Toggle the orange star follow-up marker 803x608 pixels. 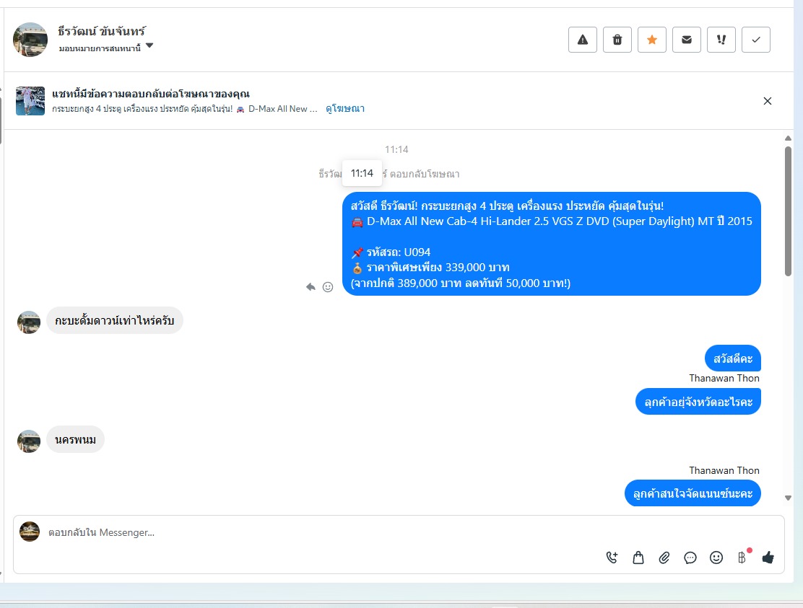[652, 40]
